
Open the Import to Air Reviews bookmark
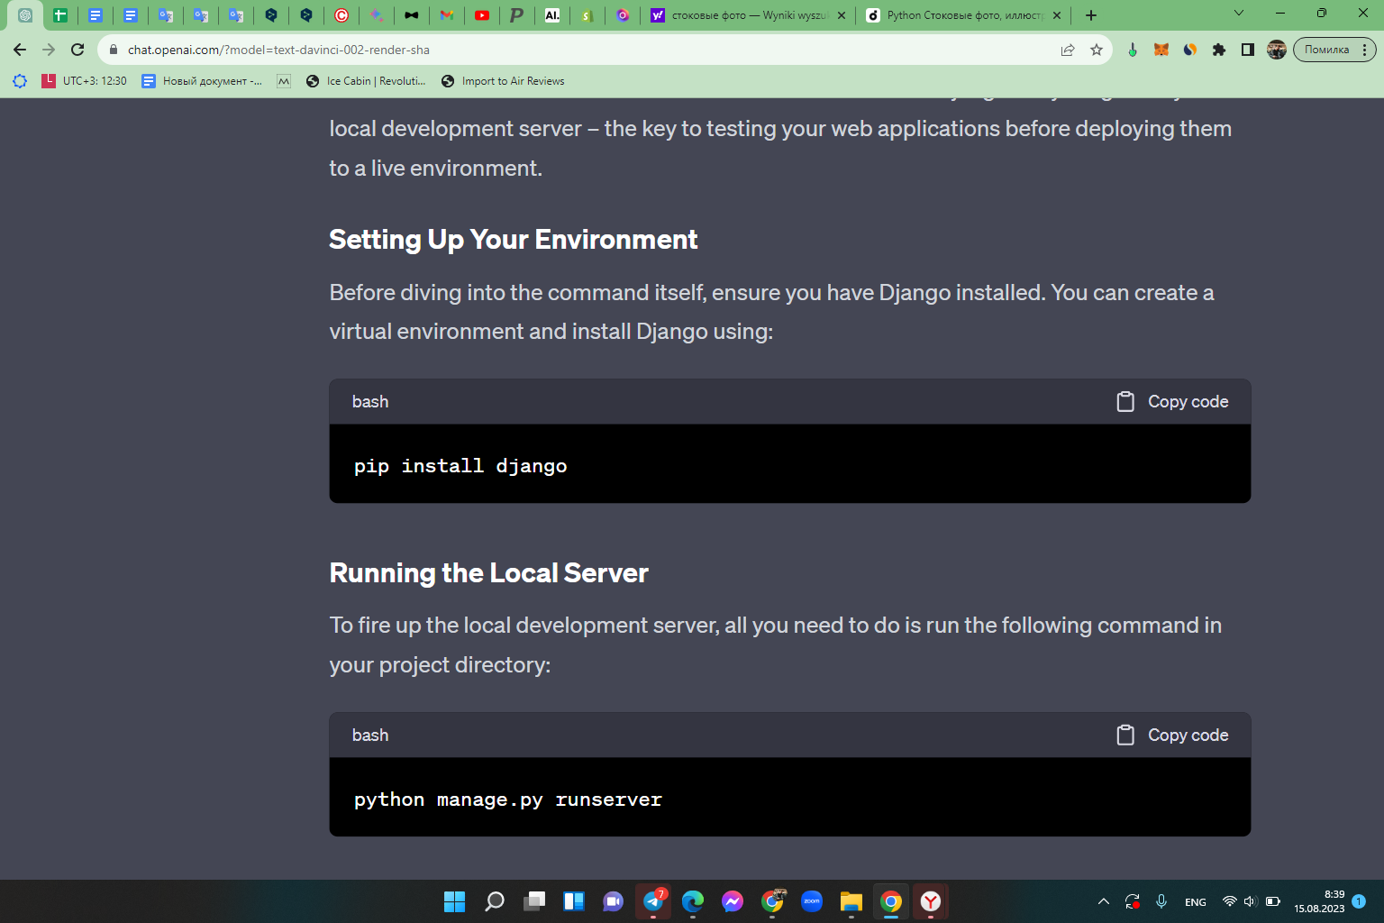click(503, 81)
